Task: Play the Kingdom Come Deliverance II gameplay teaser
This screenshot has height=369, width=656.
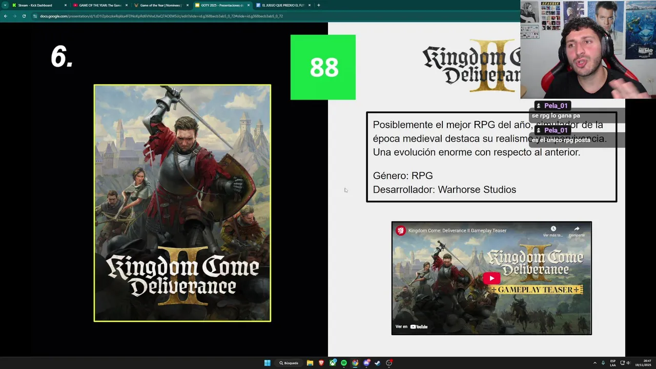Action: [x=491, y=278]
